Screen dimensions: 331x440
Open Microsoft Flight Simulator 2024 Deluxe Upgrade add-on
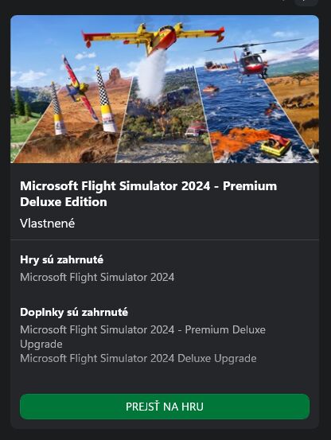coord(138,358)
